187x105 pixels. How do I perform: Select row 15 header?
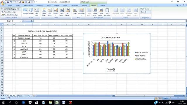tap(2, 66)
